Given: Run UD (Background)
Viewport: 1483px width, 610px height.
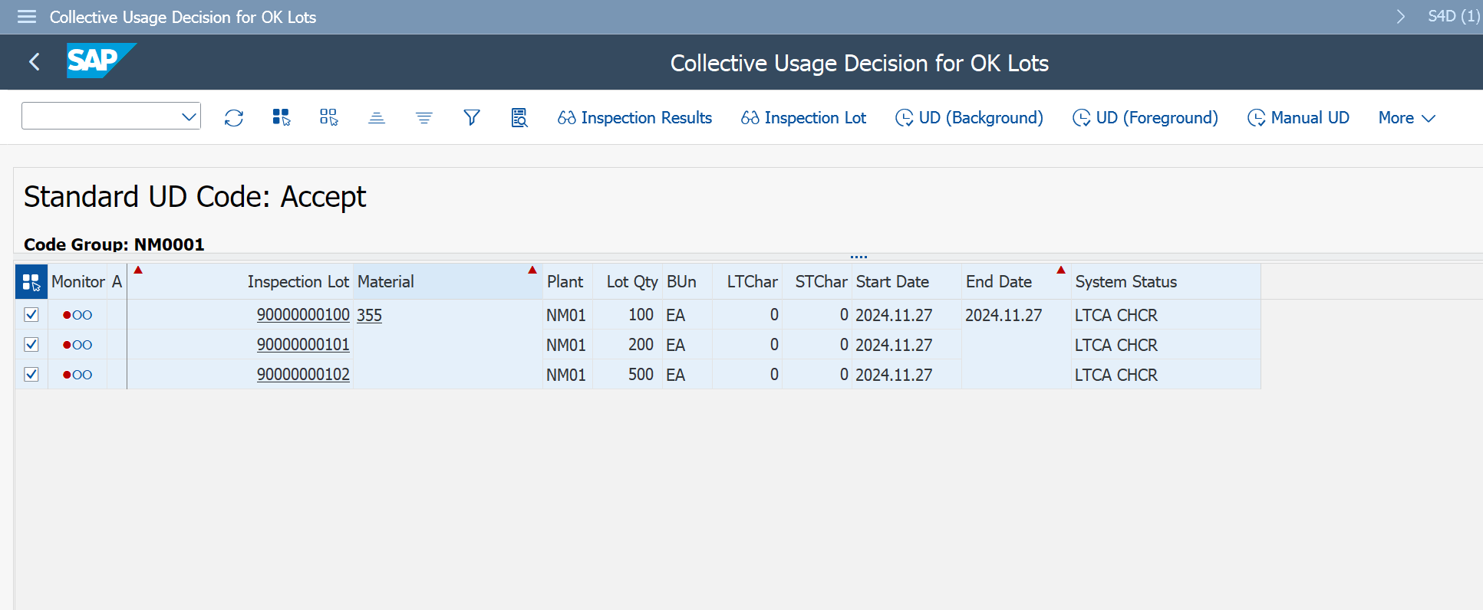Looking at the screenshot, I should coord(969,118).
